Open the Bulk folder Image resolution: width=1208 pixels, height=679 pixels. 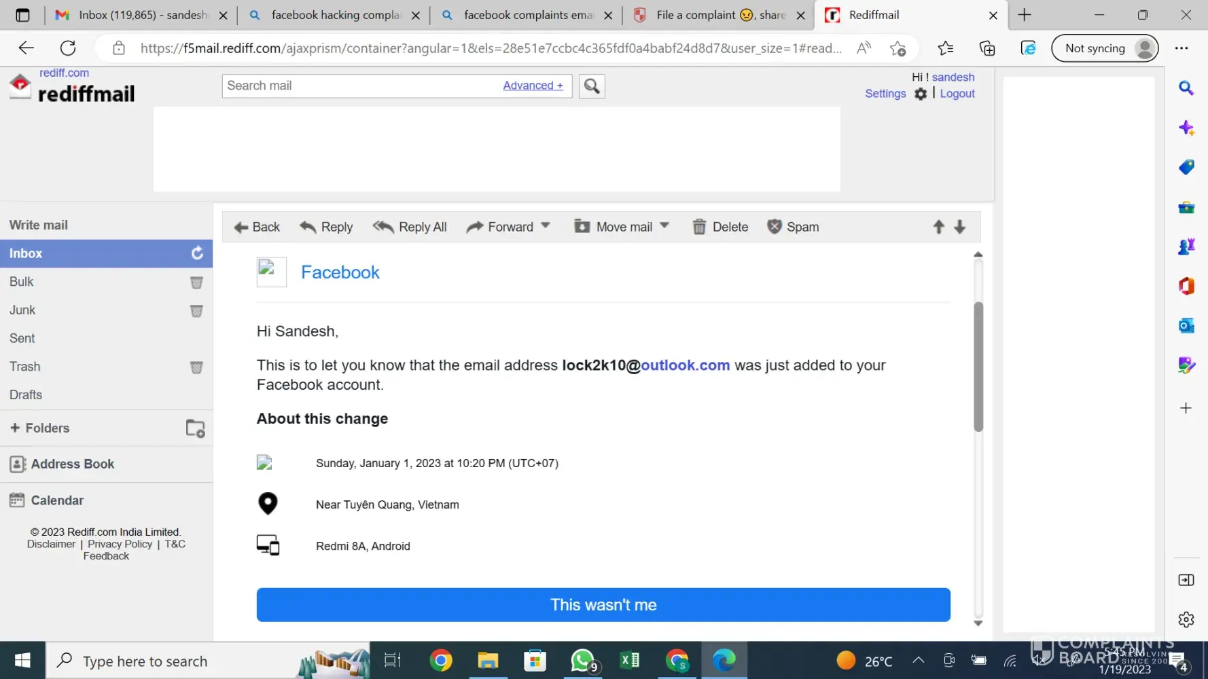(22, 282)
